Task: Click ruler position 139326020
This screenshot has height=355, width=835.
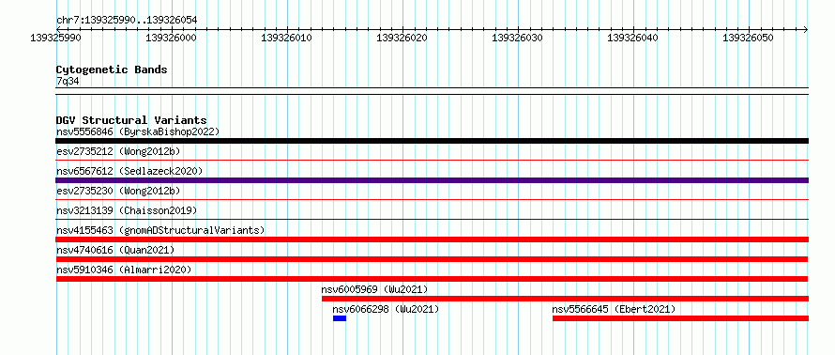Action: coord(402,38)
